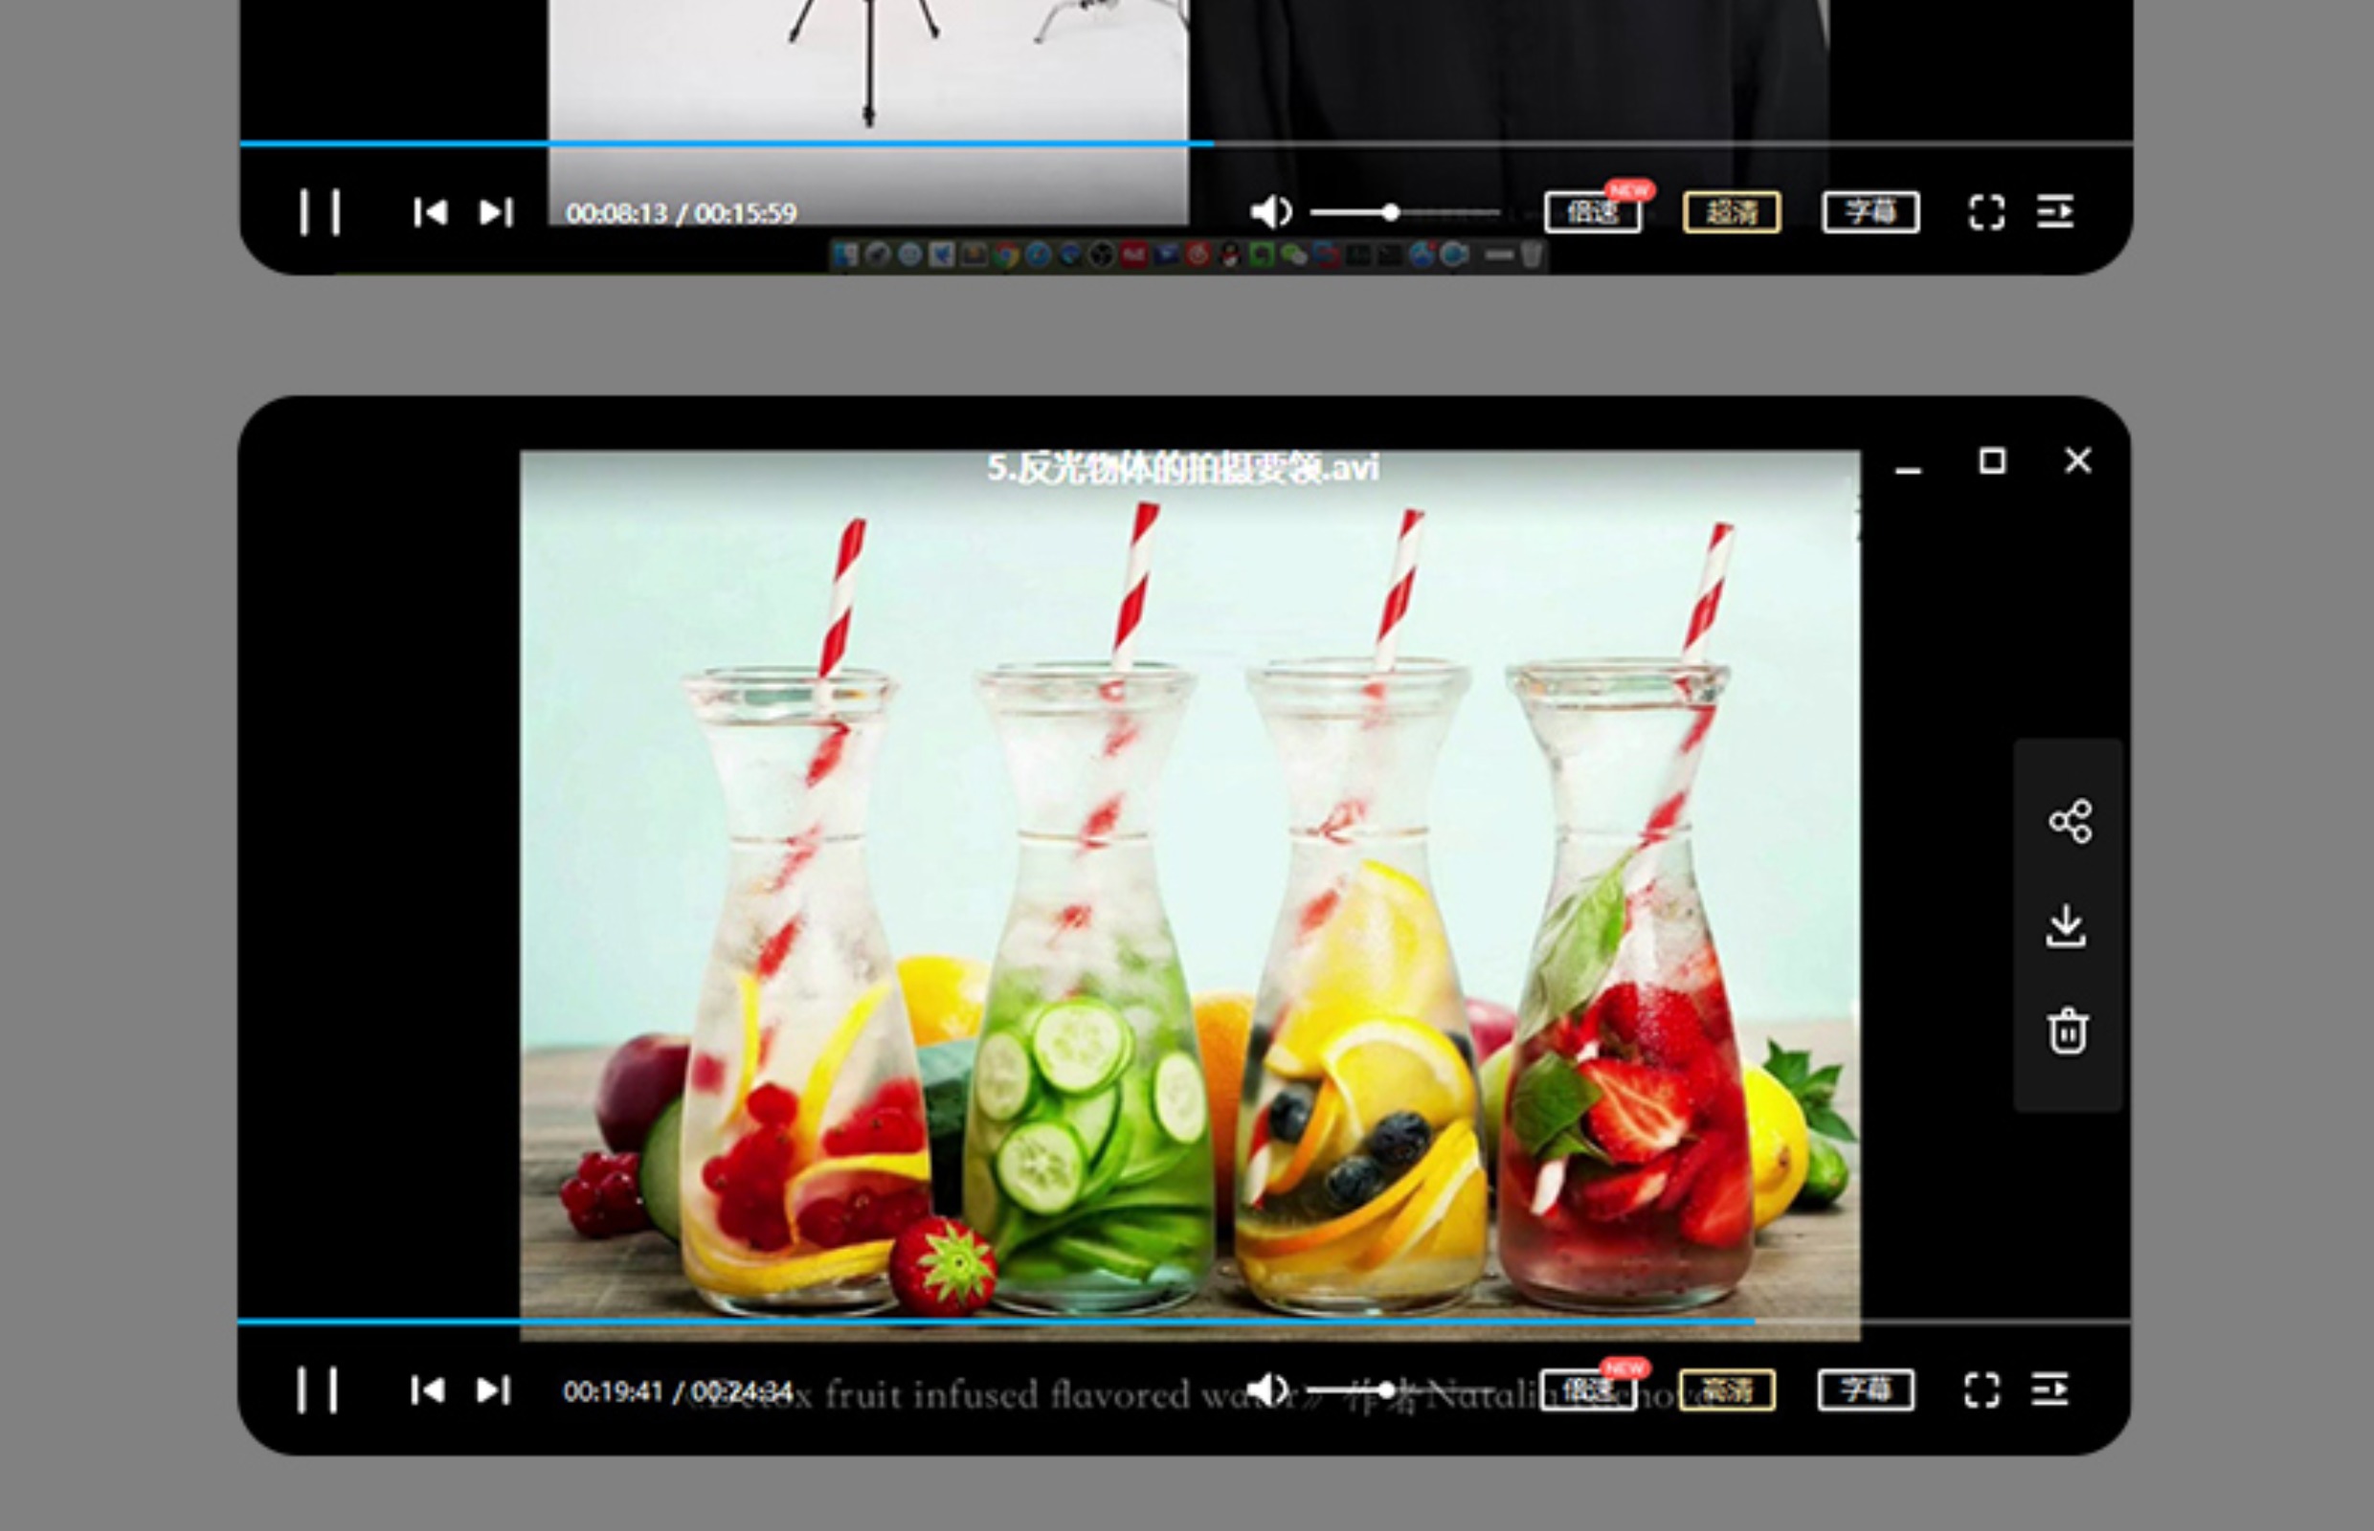Open 高清 quality selector in bottom player
This screenshot has width=2374, height=1531.
click(1726, 1389)
